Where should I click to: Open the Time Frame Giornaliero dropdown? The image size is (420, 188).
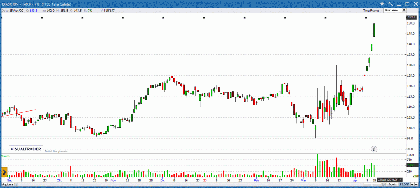point(395,10)
